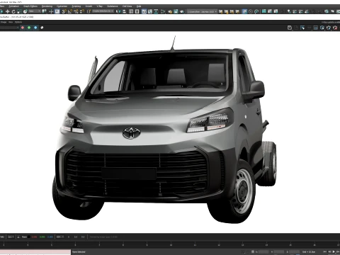Open the V-Ray menu

click(99, 6)
